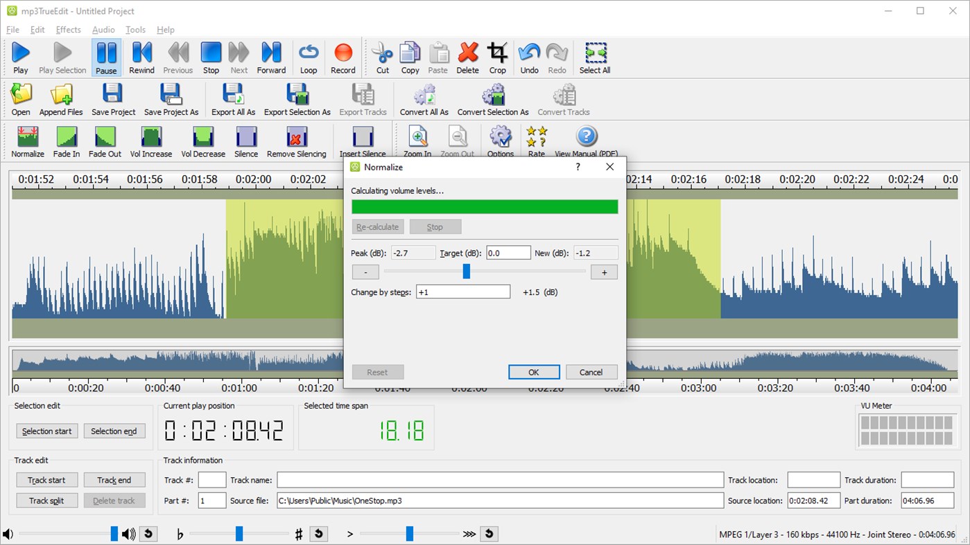Select the Normalize tool
The image size is (970, 545).
[27, 141]
